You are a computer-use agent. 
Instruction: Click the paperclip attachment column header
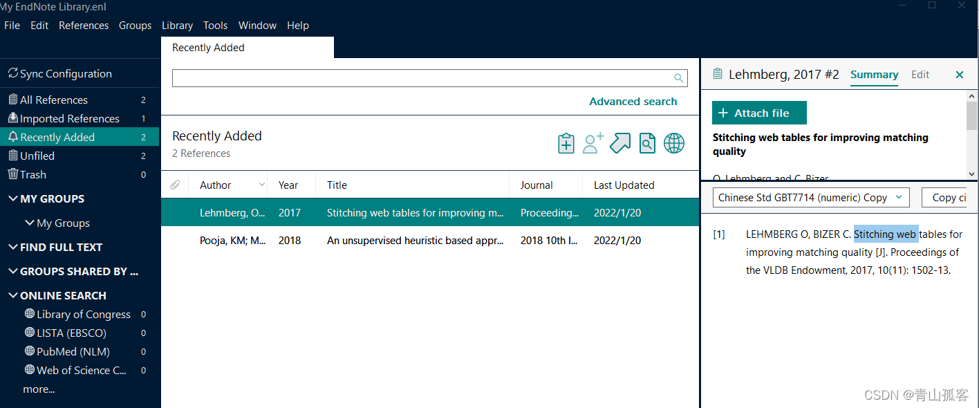pyautogui.click(x=176, y=185)
